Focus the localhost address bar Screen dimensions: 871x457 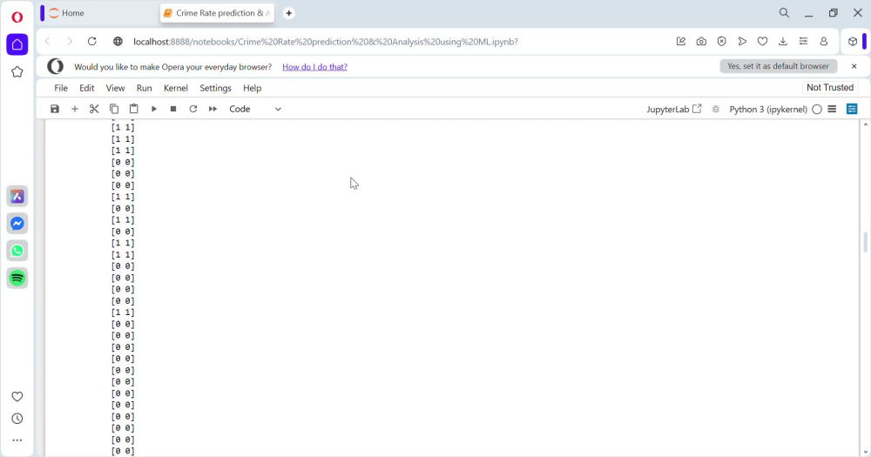click(326, 42)
